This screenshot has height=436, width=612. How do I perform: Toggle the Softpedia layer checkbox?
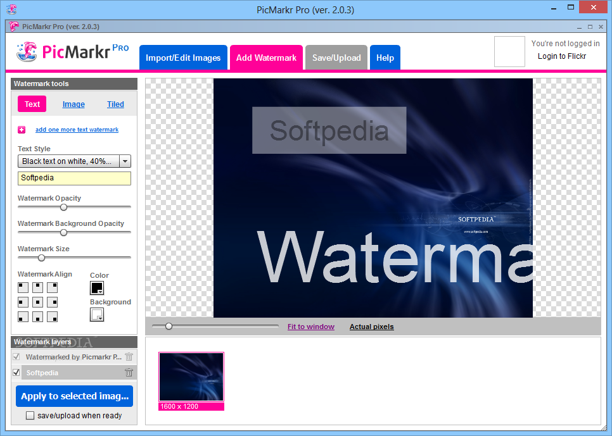pos(16,373)
